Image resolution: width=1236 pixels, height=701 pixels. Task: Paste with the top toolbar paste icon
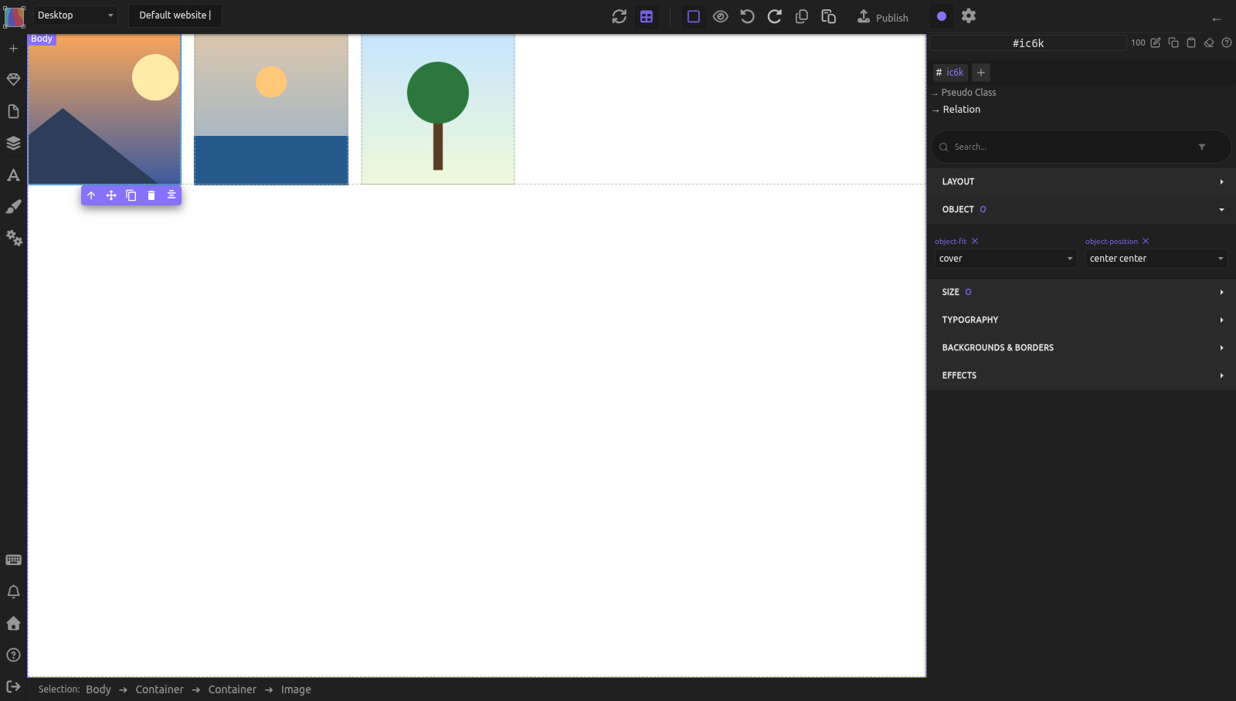coord(829,16)
